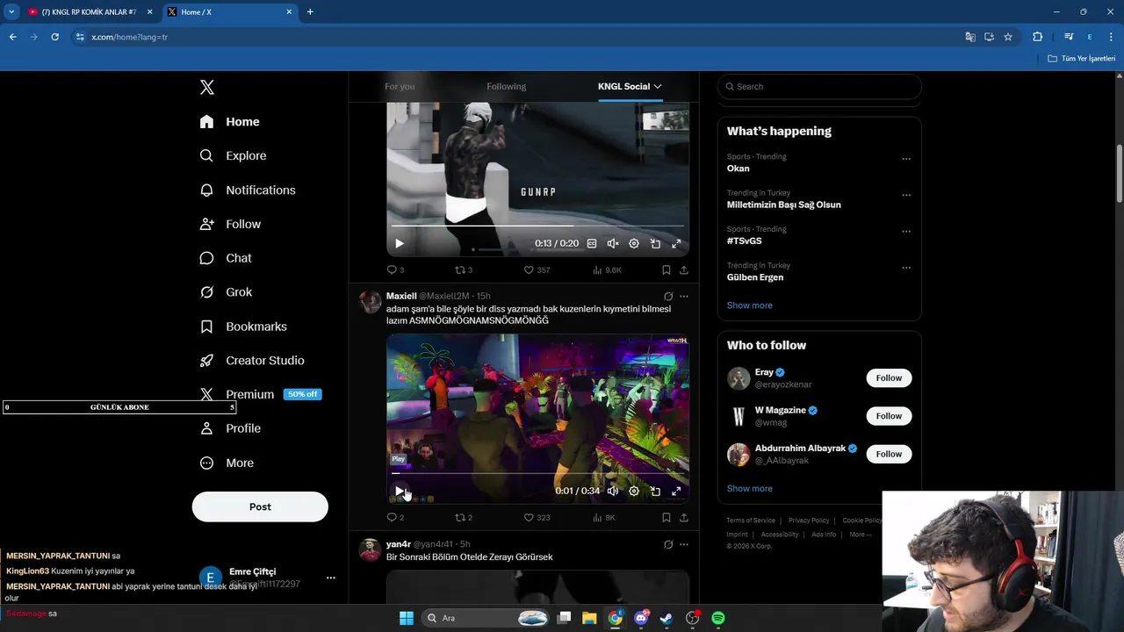The width and height of the screenshot is (1124, 632).
Task: Open settings gear on Maxiell's video
Action: coord(634,491)
